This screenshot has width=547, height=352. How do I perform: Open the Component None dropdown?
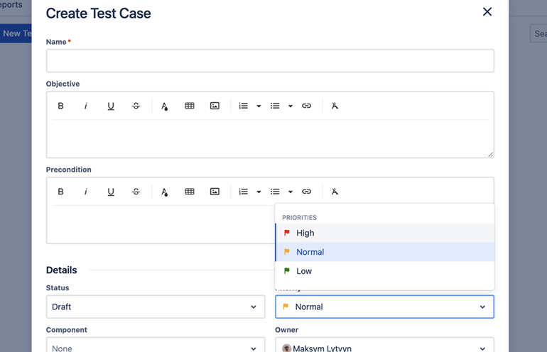point(156,345)
